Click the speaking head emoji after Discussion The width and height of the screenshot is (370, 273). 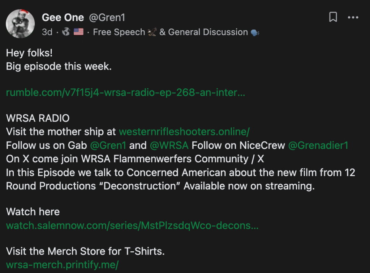(255, 32)
